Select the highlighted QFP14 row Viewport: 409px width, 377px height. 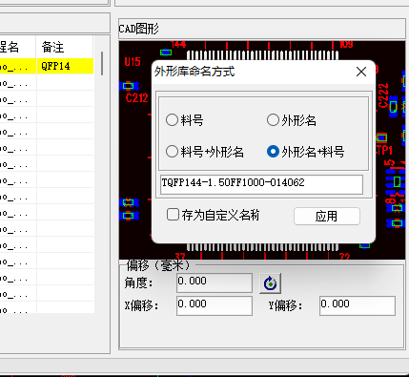click(x=47, y=66)
